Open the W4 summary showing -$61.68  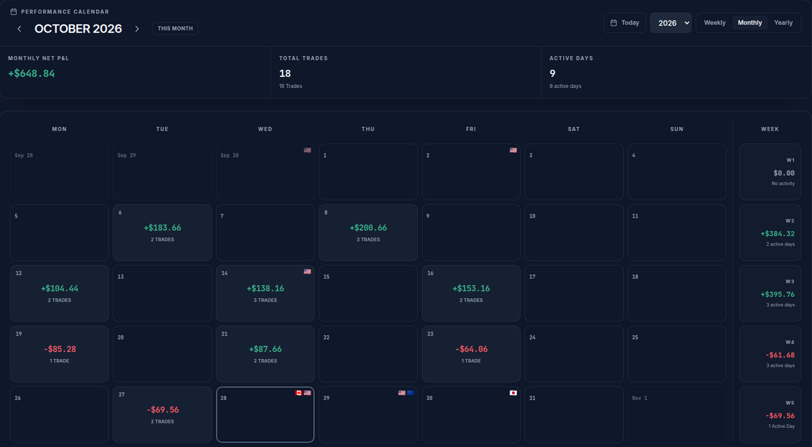[x=770, y=354]
